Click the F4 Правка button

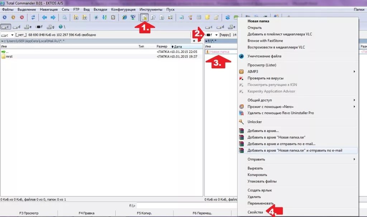pos(87,213)
